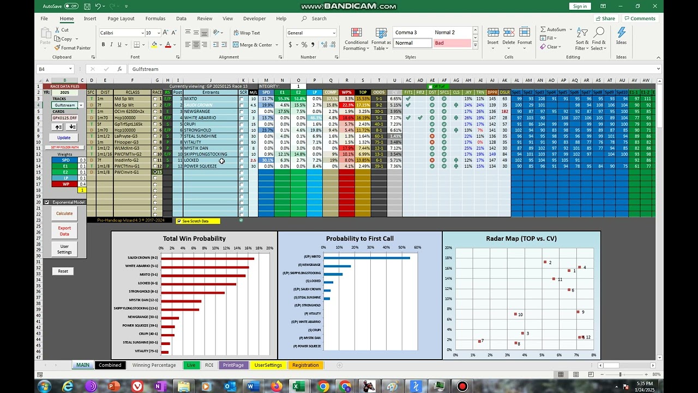Click the Insert Function fx icon
698x393 pixels.
point(119,69)
